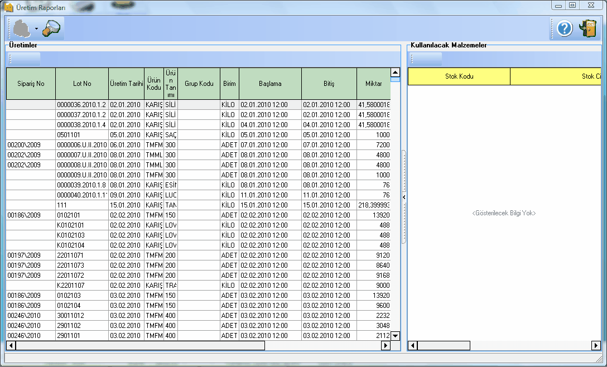Click the Miktar value 7200

pyautogui.click(x=374, y=145)
